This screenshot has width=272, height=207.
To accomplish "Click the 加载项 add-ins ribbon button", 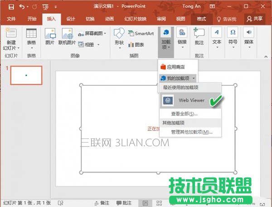I will pos(166,41).
